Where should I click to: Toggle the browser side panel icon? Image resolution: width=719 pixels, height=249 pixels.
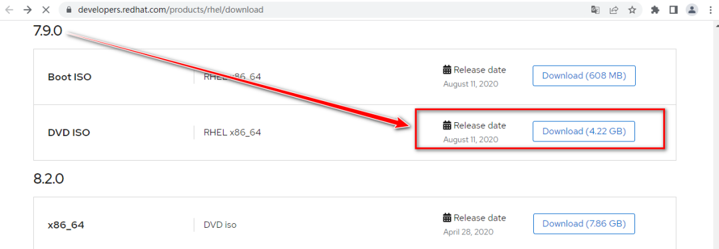click(673, 9)
